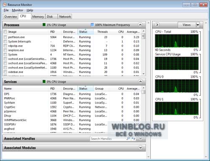Image resolution: width=210 pixels, height=161 pixels.
Task: Click the Processes list scrollbar thumb
Action: [x=143, y=36]
